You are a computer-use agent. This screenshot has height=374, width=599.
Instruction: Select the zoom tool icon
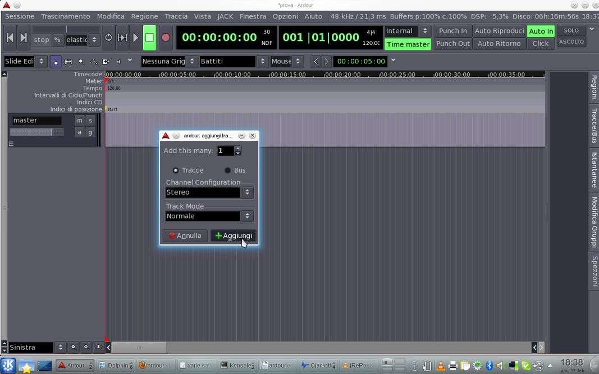(81, 61)
